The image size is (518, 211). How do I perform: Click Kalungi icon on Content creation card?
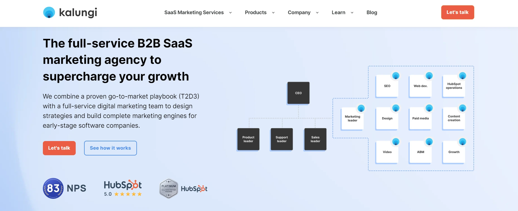pyautogui.click(x=463, y=108)
